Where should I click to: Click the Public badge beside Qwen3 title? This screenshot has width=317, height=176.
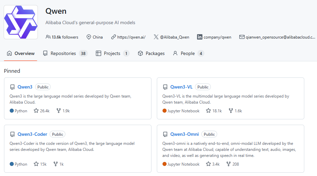point(43,87)
